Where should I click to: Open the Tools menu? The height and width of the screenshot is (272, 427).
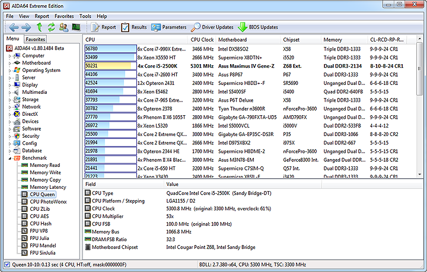tap(85, 16)
